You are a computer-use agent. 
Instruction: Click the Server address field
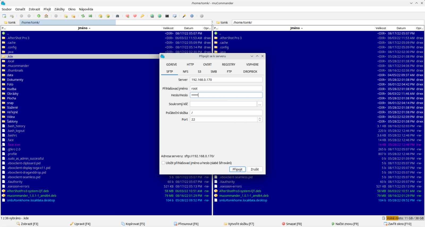tap(226, 79)
